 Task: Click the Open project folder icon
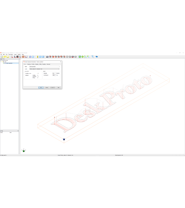click(x=5, y=57)
